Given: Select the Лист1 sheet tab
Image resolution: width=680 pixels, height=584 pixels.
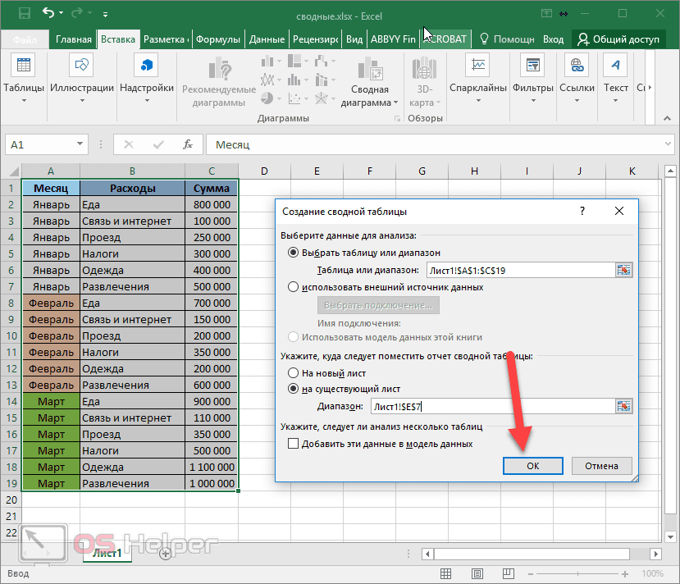Looking at the screenshot, I should (x=108, y=554).
